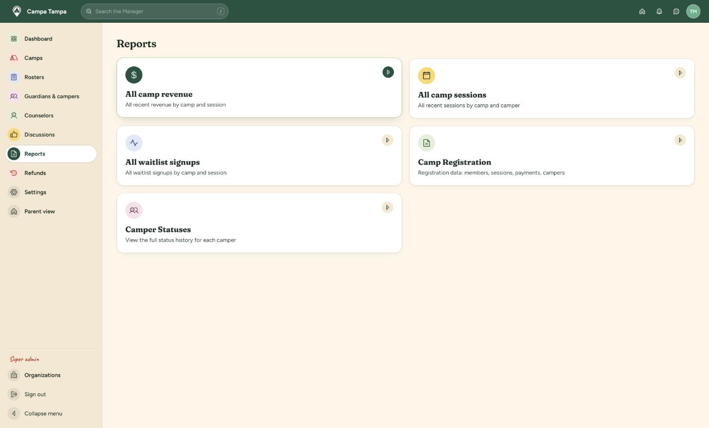Switch to Parent view
This screenshot has width=709, height=428.
point(51,212)
